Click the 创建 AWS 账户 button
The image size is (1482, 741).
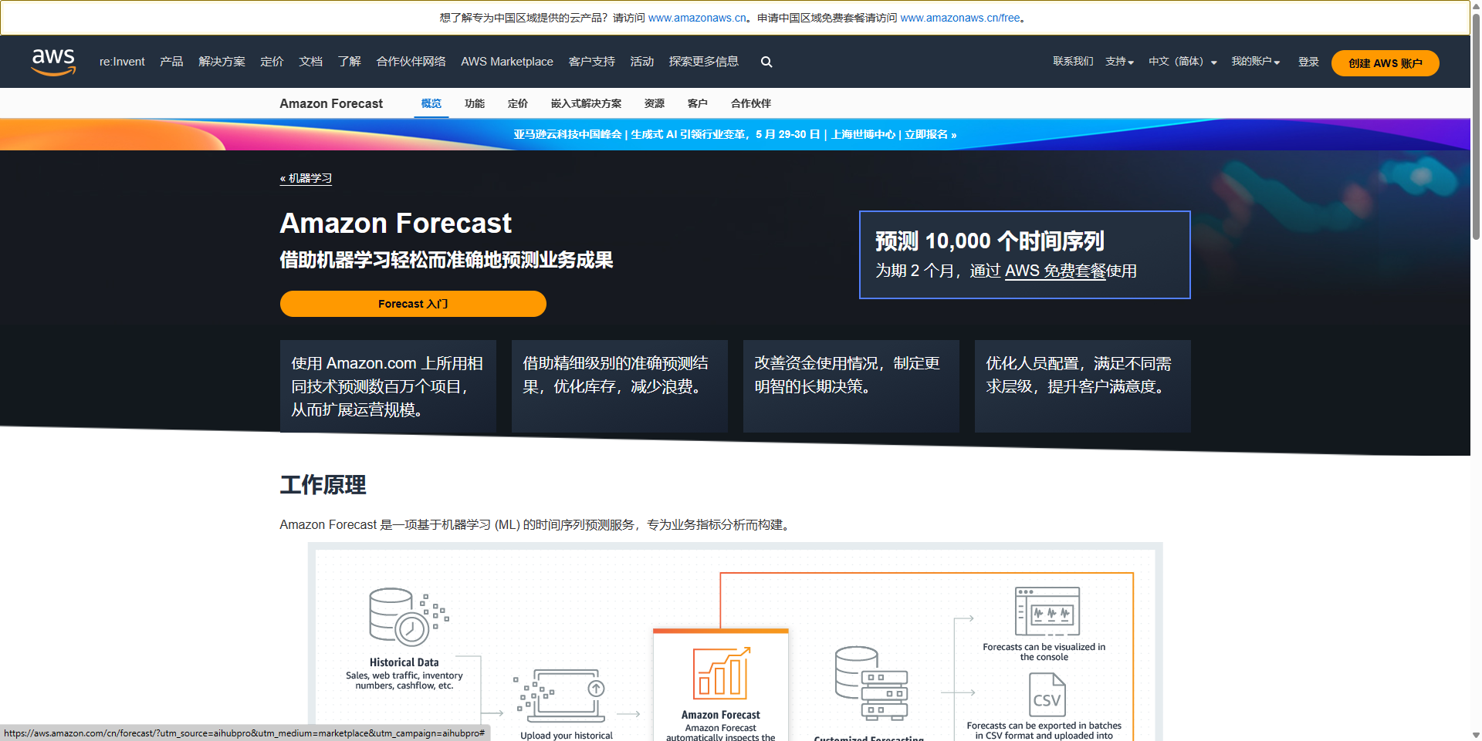tap(1385, 63)
